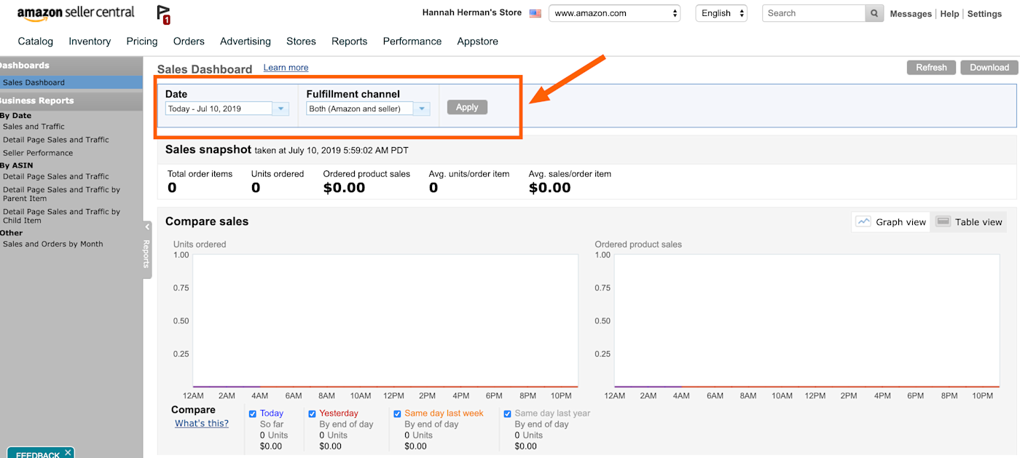The height and width of the screenshot is (458, 1020).
Task: Click the Download button
Action: 989,67
